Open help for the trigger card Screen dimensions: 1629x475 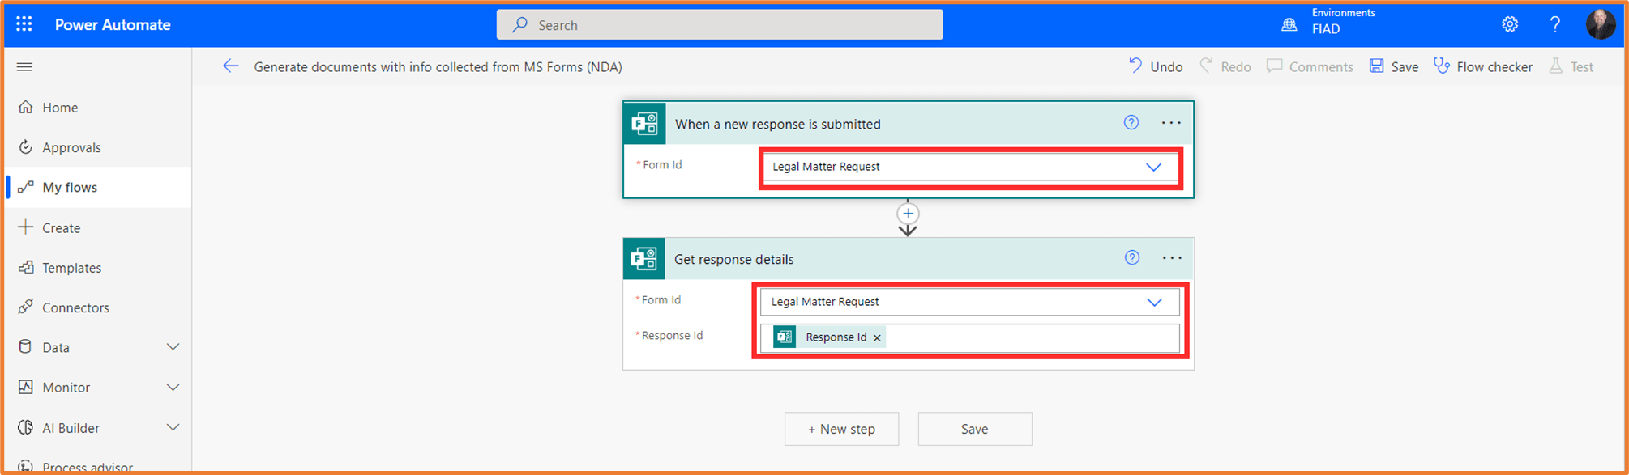(1131, 123)
